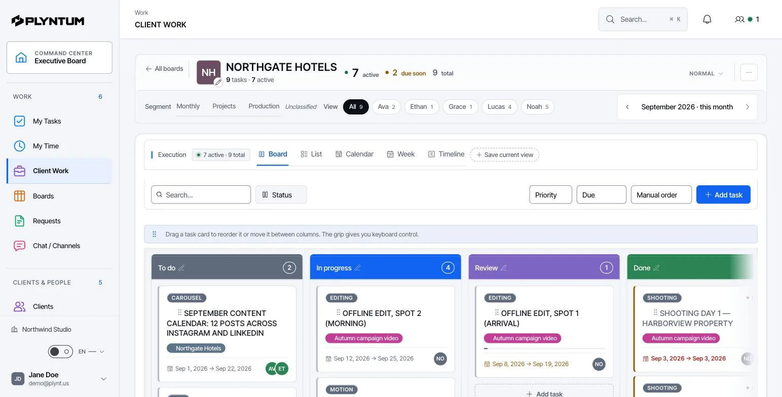Screen dimensions: 782x397
Task: Grab the grip on September Content Calendar card
Action: click(x=179, y=313)
